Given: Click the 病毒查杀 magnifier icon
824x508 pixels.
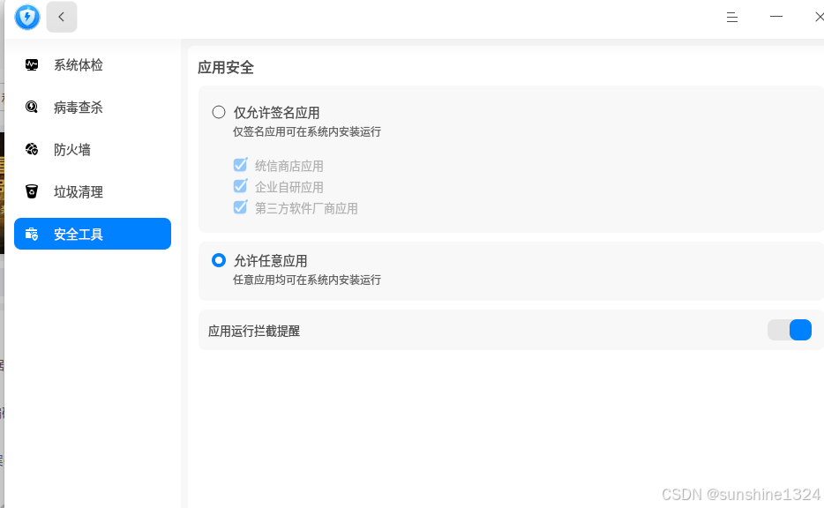Looking at the screenshot, I should coord(31,107).
